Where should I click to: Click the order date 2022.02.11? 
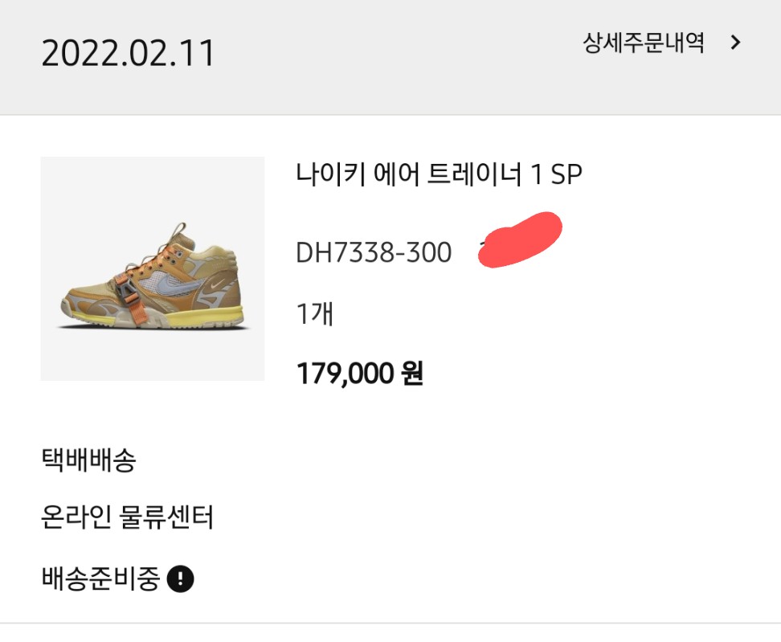(x=128, y=53)
